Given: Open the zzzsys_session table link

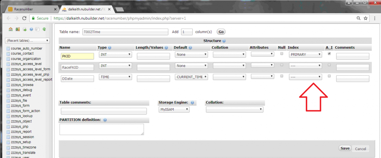Looking at the screenshot, I should point(22,137).
